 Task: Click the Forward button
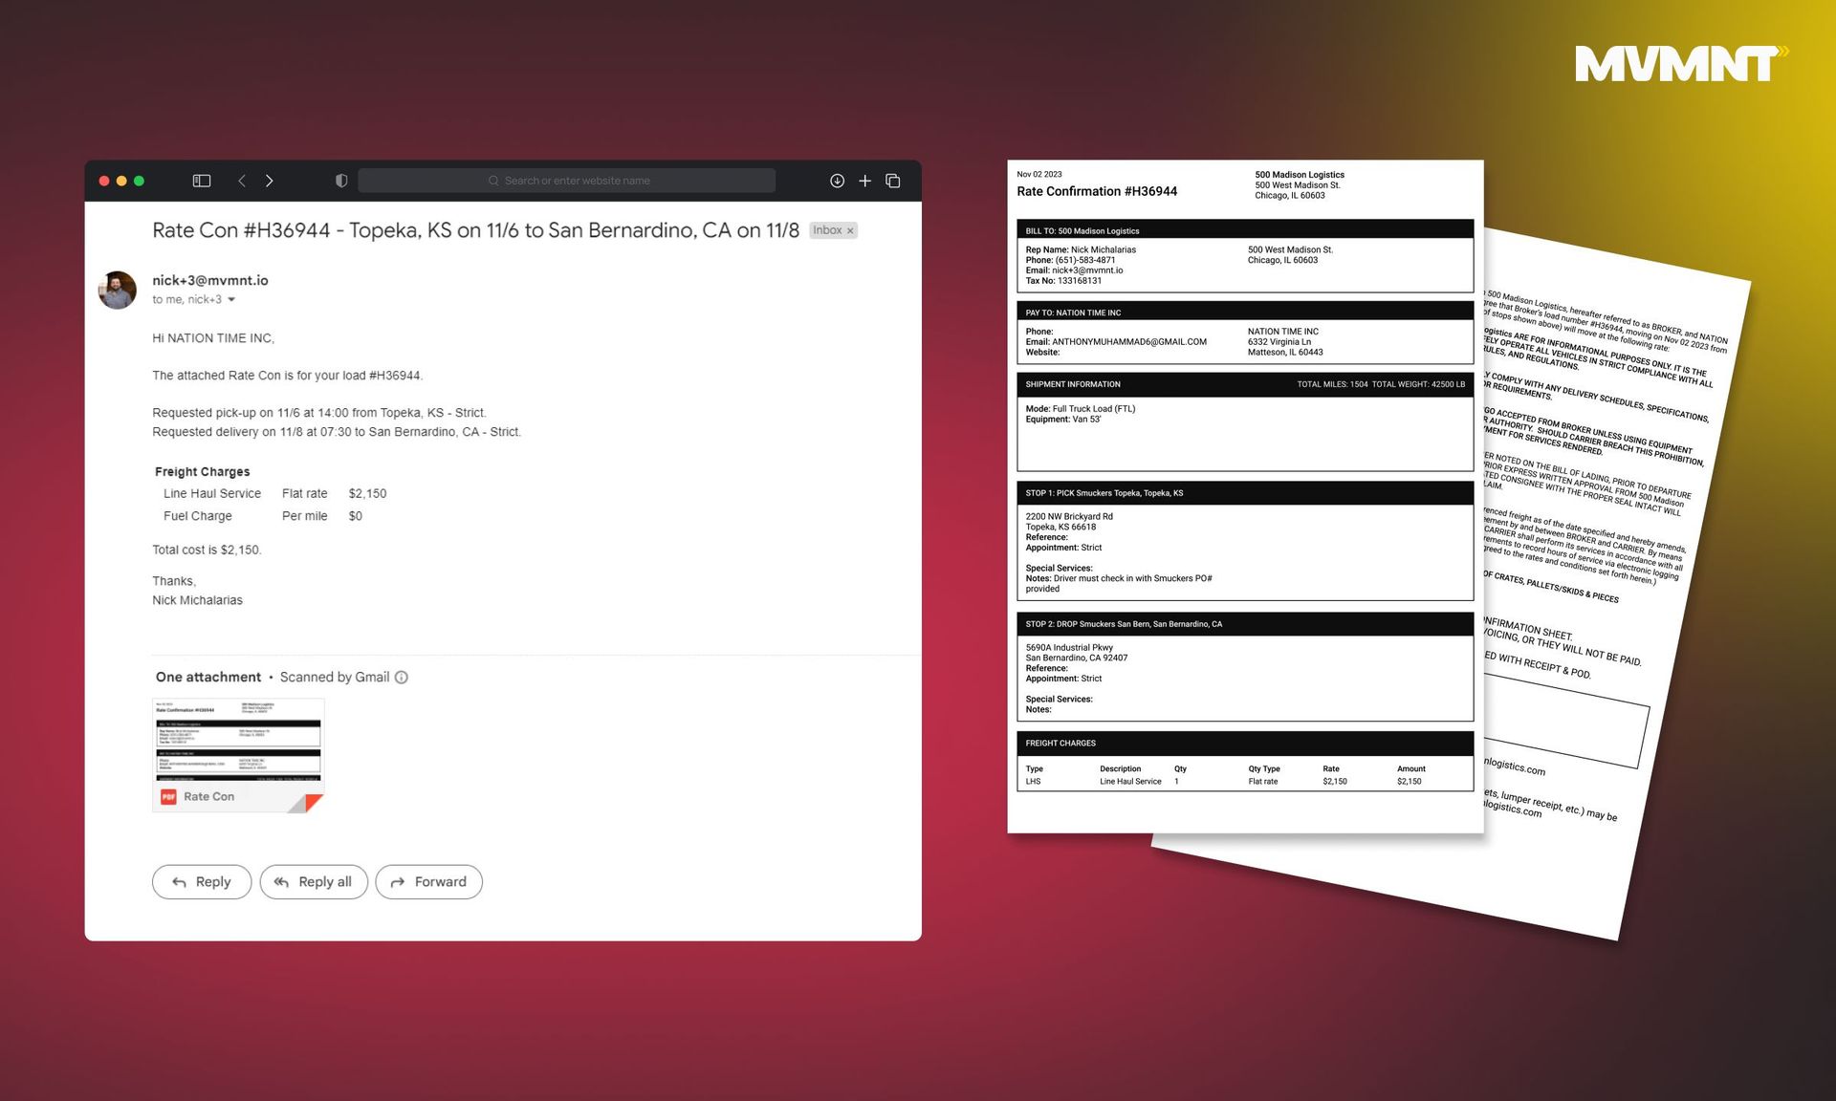428,882
